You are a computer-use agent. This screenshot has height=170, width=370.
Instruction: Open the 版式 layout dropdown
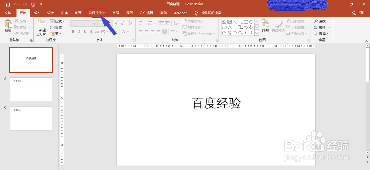pos(57,21)
